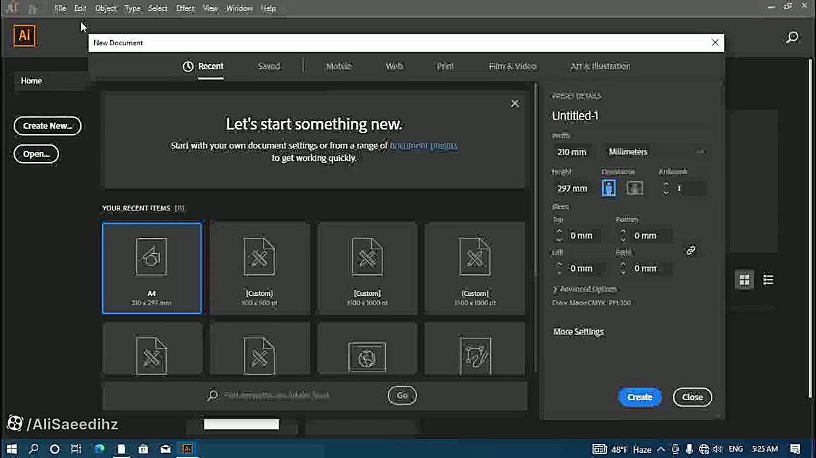Open the Edit menu
The height and width of the screenshot is (458, 816).
coord(80,8)
